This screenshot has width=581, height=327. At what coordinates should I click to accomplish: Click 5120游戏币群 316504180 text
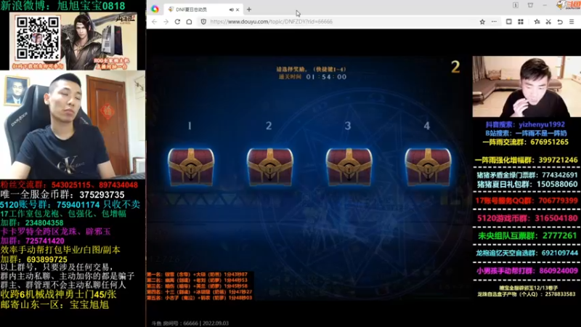pyautogui.click(x=527, y=218)
